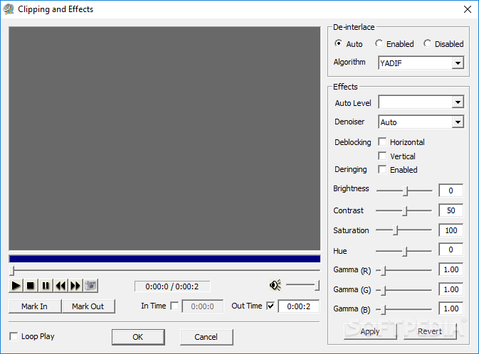Click the video seek slider handle
This screenshot has height=354, width=479.
pyautogui.click(x=12, y=270)
